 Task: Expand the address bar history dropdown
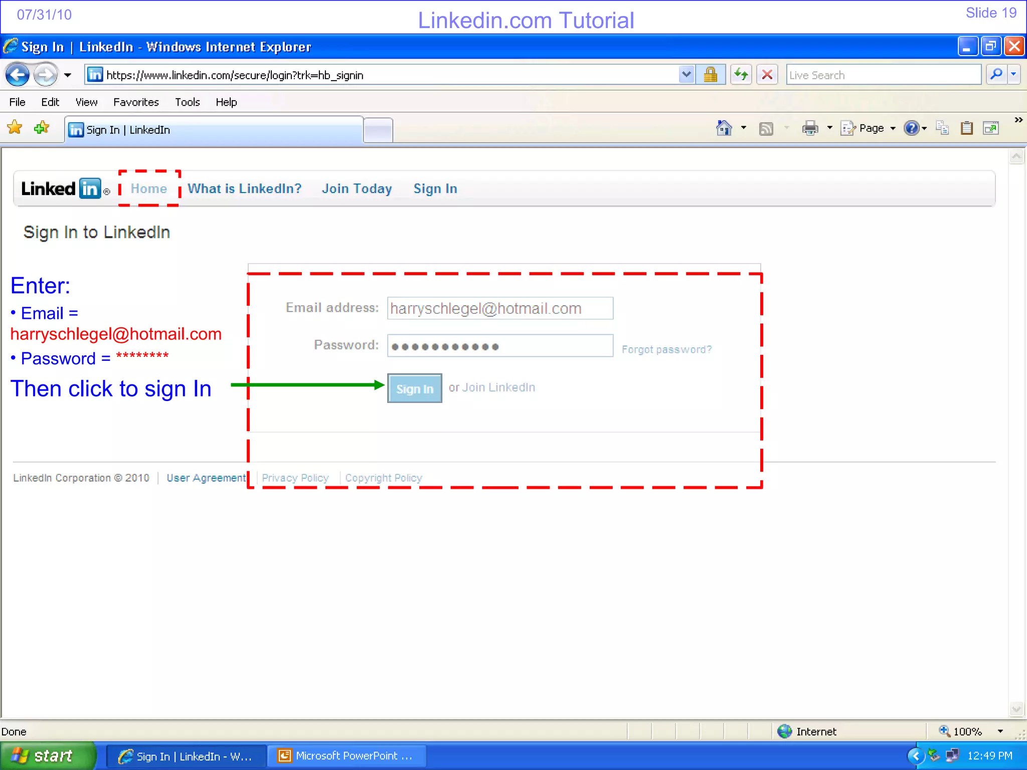pos(687,75)
